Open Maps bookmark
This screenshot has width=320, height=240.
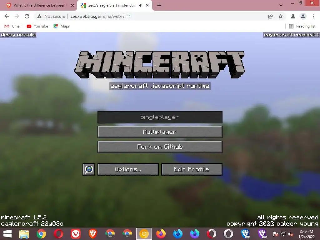tap(62, 26)
